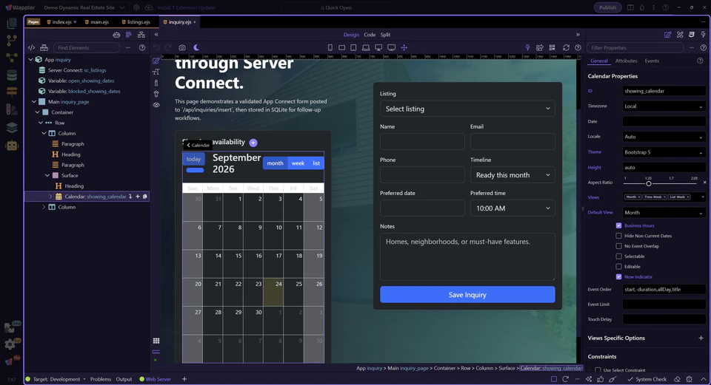Open the Routing signpost sidebar icon

[x=12, y=92]
